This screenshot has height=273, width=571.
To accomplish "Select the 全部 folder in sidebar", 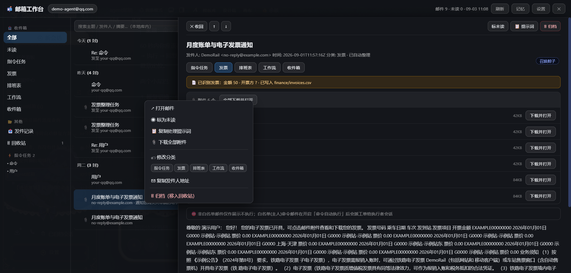I will 35,37.
